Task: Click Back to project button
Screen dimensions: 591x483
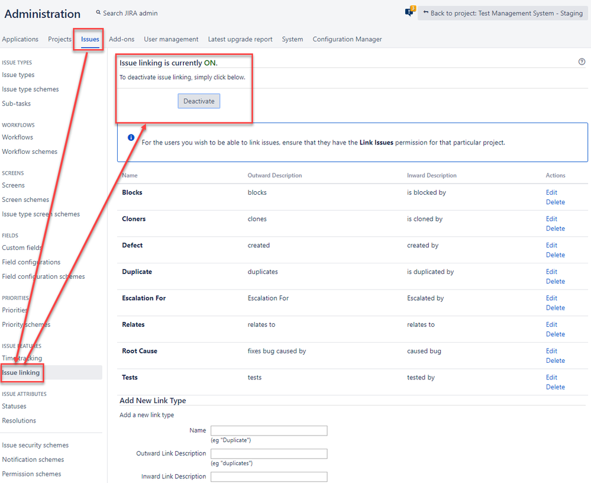Action: 503,13
